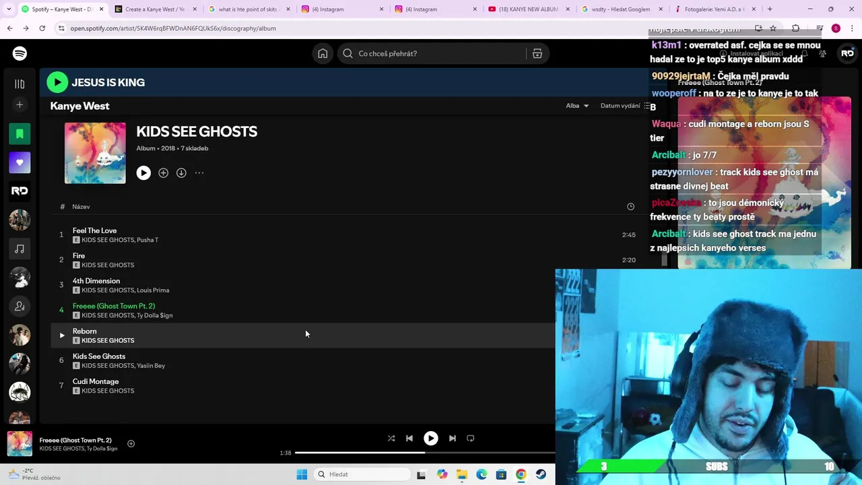Switch to 'wsdty - Hledat Googlem' tab
Viewport: 862px width, 485px height.
621,9
